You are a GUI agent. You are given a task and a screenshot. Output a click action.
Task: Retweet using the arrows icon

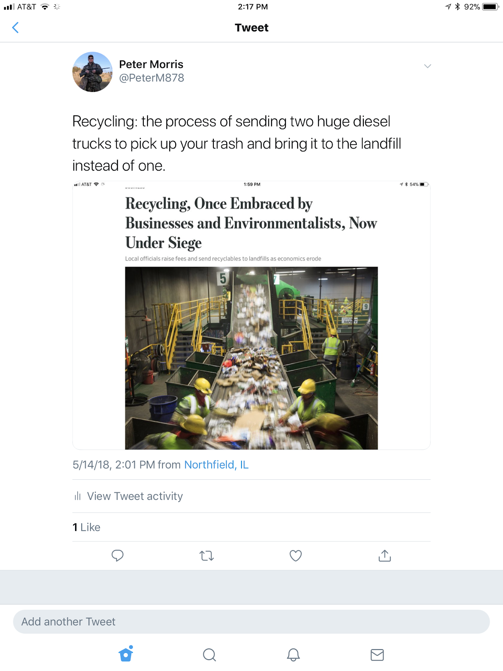[x=207, y=556]
